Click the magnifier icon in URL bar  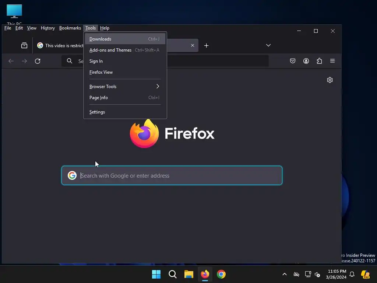[70, 61]
